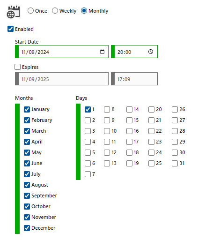
Task: Select the Weekly schedule option
Action: pos(55,11)
